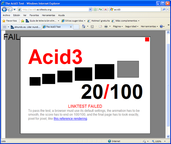Click the Refresh page icon
Screen dimensions: 171x144
100,9
